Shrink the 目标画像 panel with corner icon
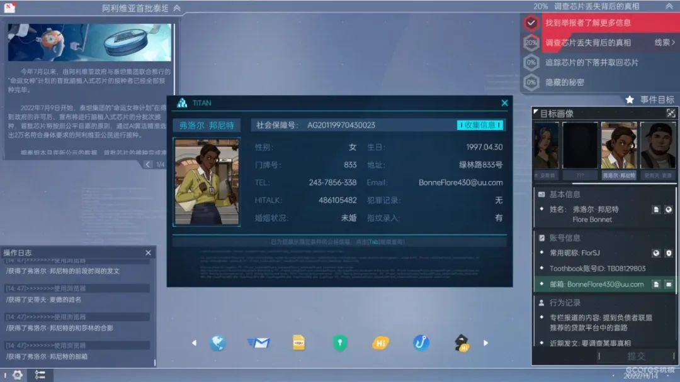680x382 pixels. (x=671, y=113)
